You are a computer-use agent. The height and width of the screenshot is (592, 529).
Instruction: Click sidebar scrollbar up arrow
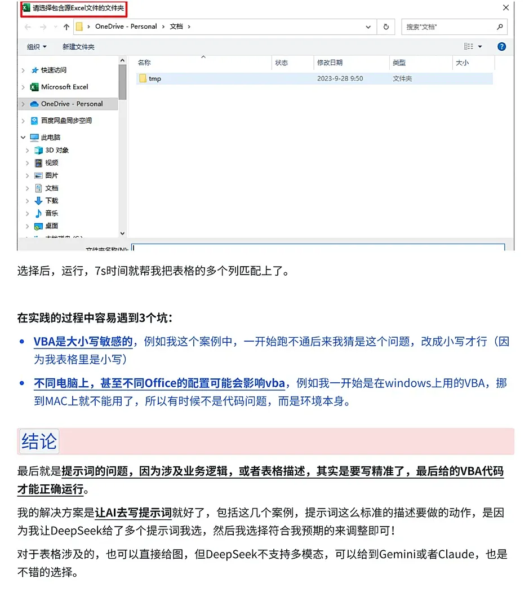[x=122, y=60]
